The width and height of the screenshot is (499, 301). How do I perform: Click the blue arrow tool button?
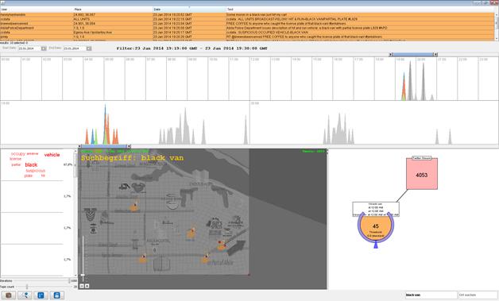25,295
